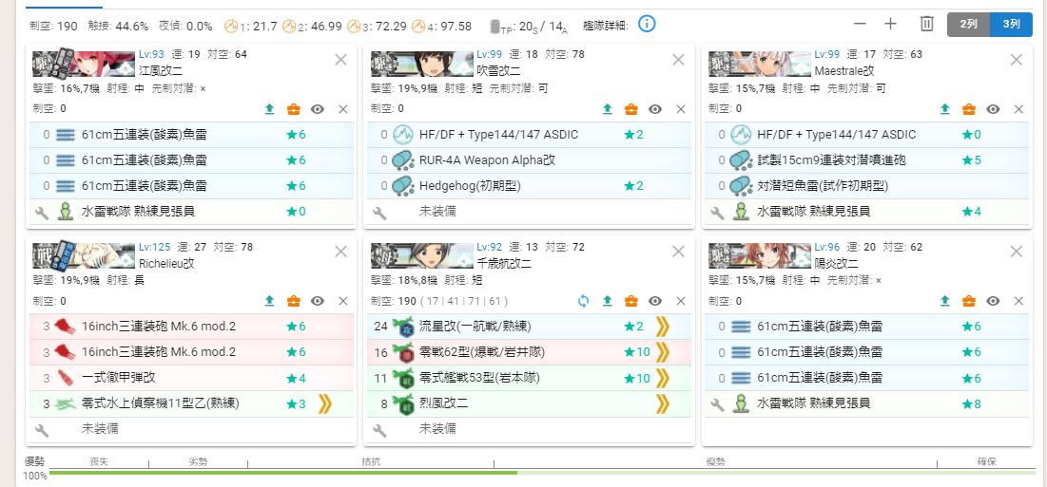Click the Richelieu改 ship banner thumbnail
The image size is (1047, 487).
click(x=84, y=256)
